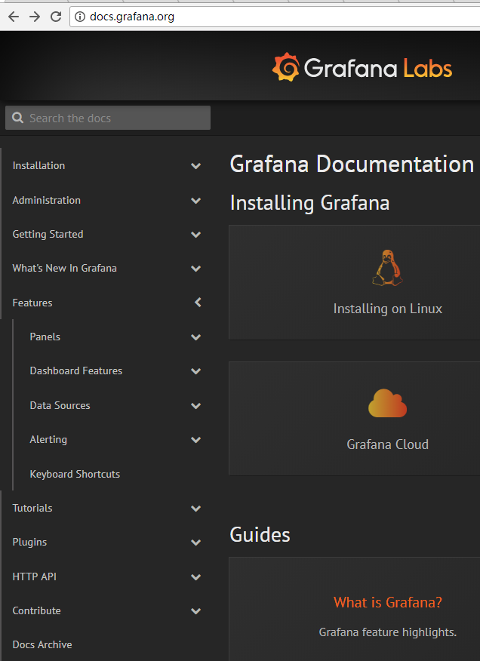Open the Docs Archive menu item
The width and height of the screenshot is (480, 661).
click(x=42, y=645)
